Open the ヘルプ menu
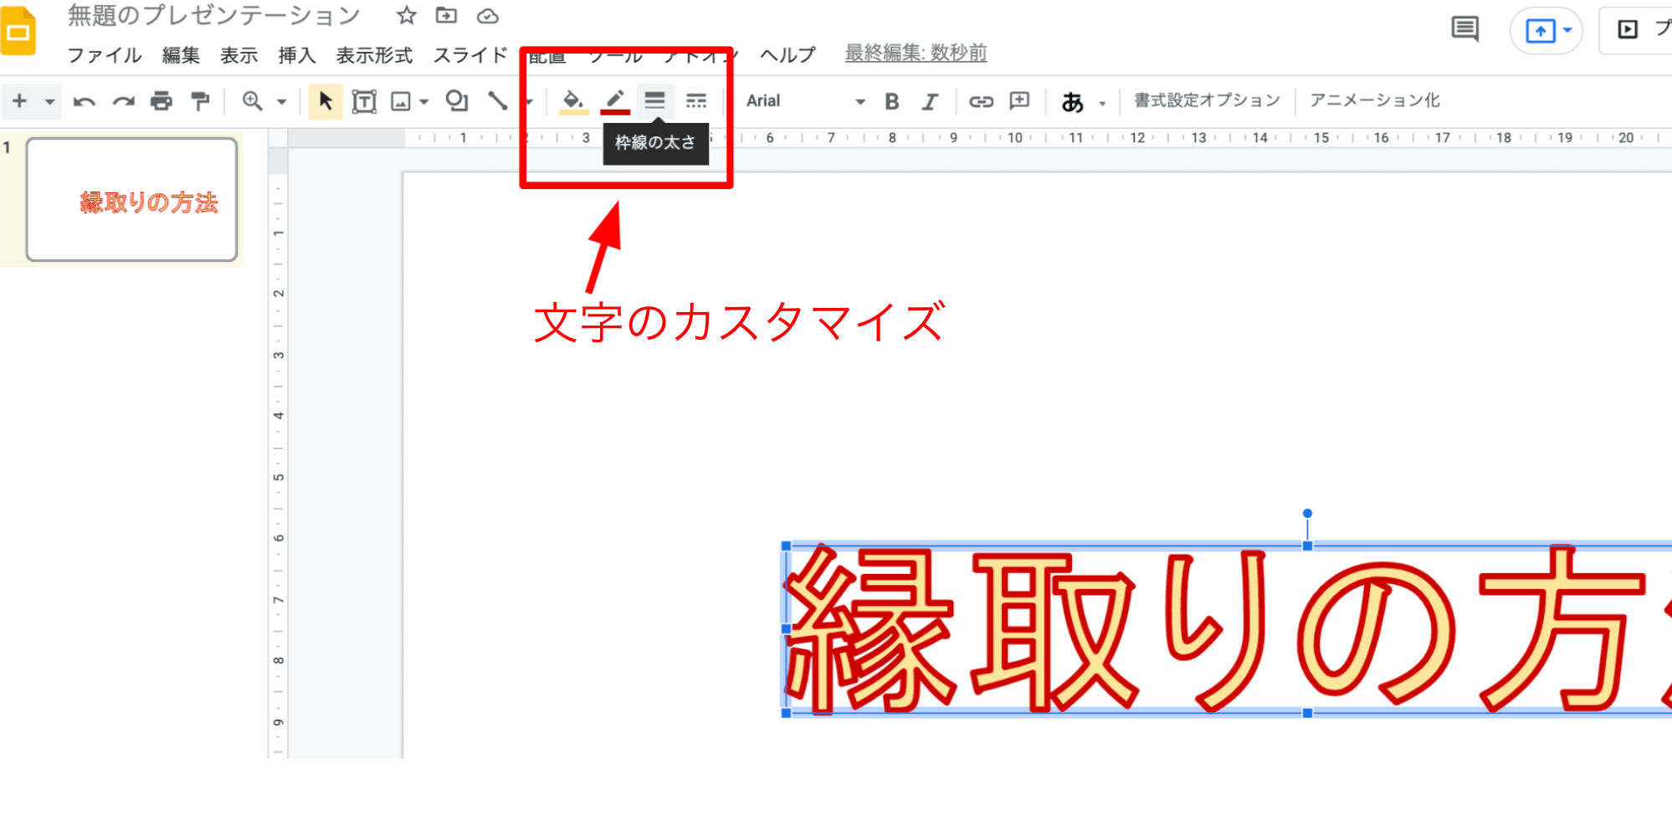Image resolution: width=1672 pixels, height=820 pixels. pyautogui.click(x=787, y=55)
